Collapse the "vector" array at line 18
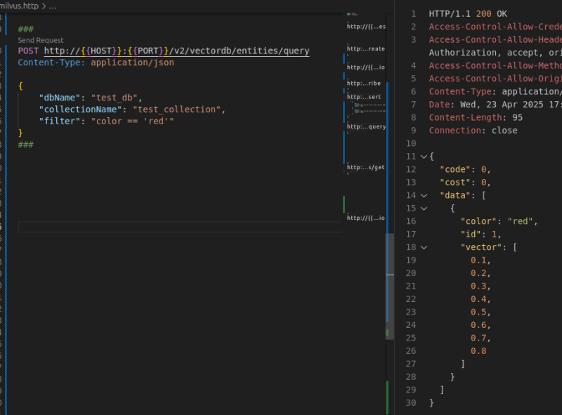The width and height of the screenshot is (562, 415). pos(422,247)
